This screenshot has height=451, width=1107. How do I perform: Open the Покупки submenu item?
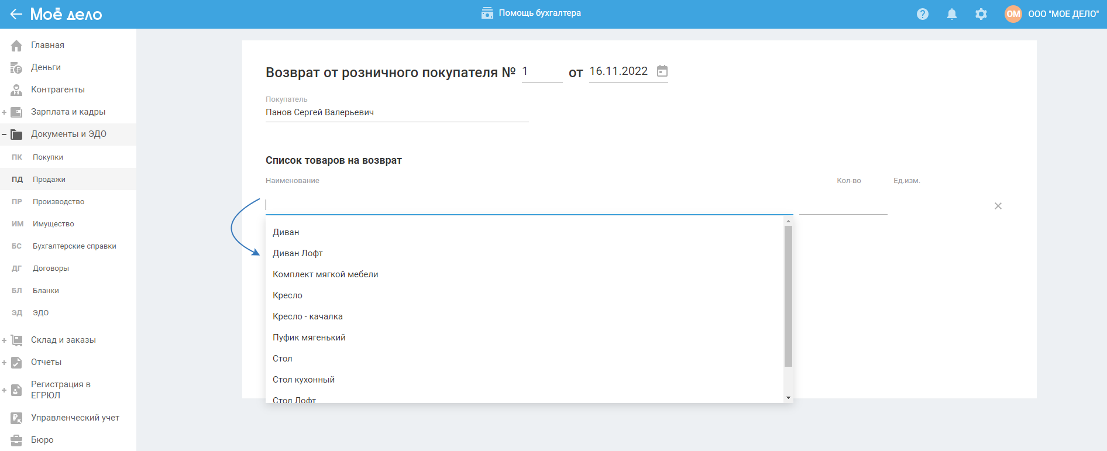pos(48,157)
